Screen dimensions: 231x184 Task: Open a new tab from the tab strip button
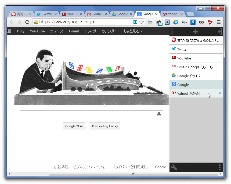190,14
